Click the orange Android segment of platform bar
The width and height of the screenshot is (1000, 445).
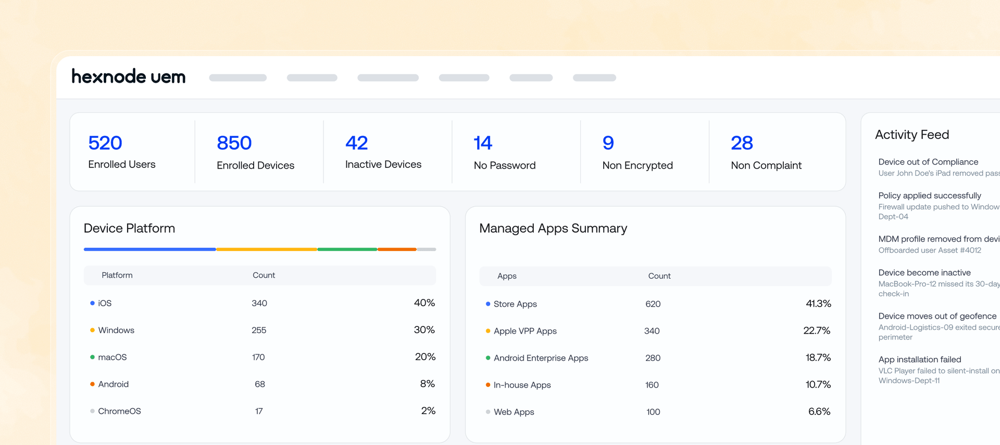(397, 250)
